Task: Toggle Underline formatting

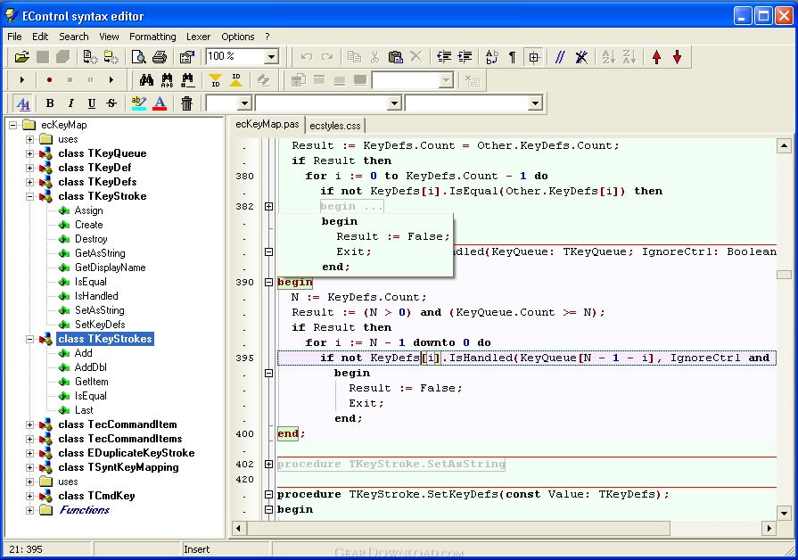Action: coord(92,103)
